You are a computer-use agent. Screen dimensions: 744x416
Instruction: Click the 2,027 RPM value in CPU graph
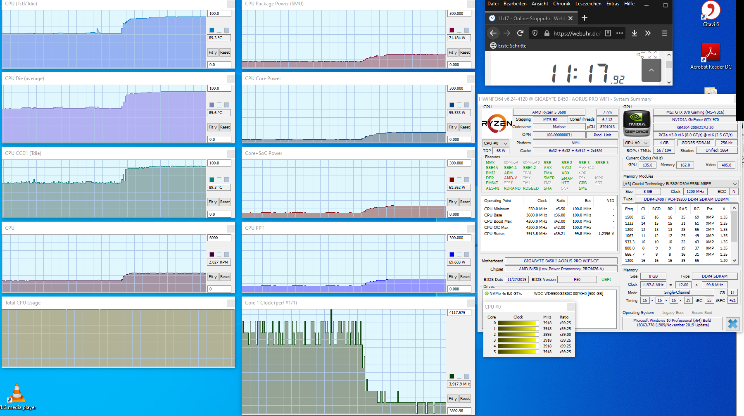(219, 262)
